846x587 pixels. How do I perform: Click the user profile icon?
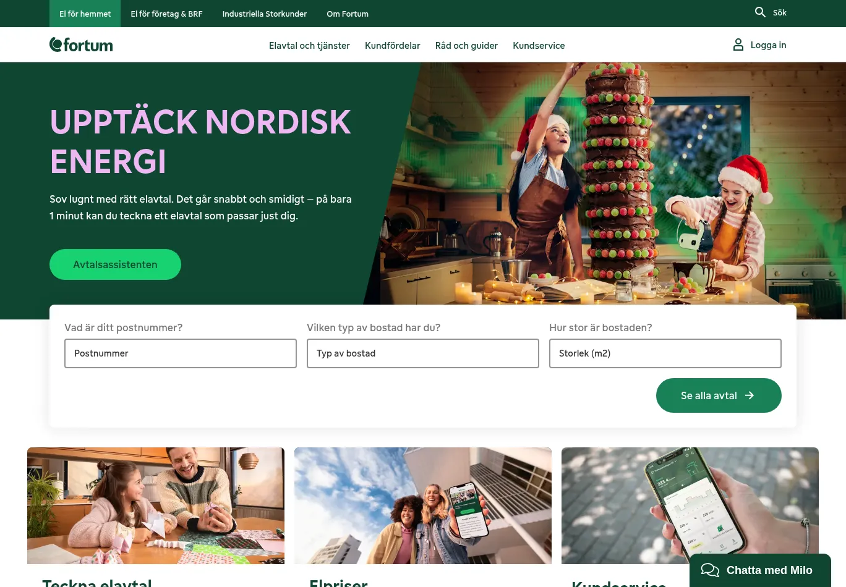point(738,44)
